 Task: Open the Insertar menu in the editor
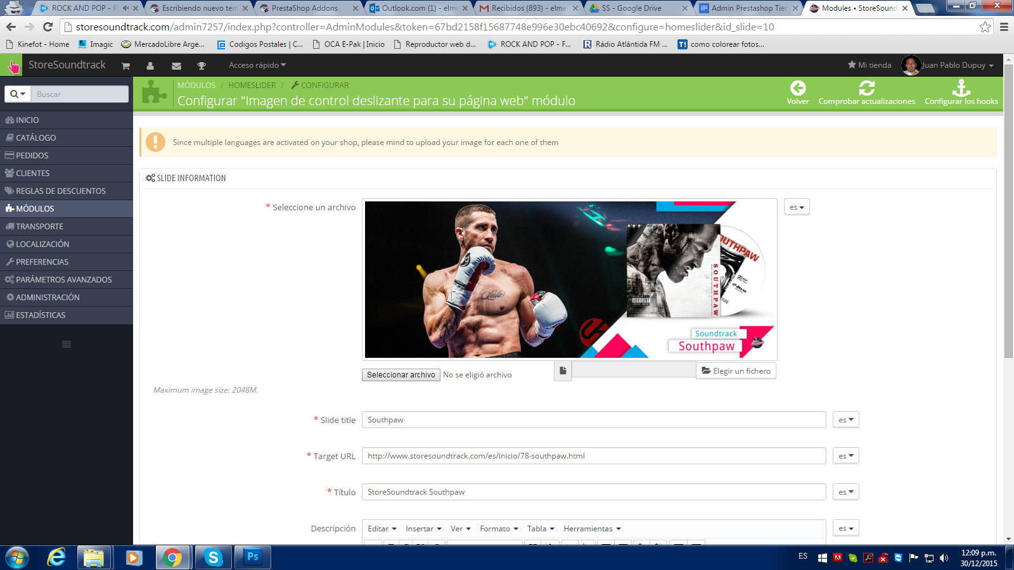(423, 529)
